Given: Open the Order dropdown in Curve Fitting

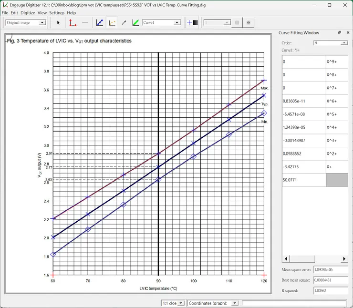Looking at the screenshot, I should [x=344, y=43].
